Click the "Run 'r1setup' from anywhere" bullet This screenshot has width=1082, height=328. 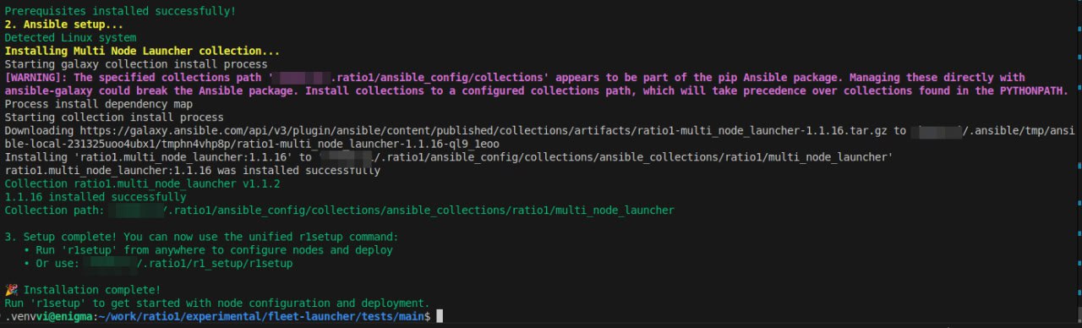tap(209, 250)
